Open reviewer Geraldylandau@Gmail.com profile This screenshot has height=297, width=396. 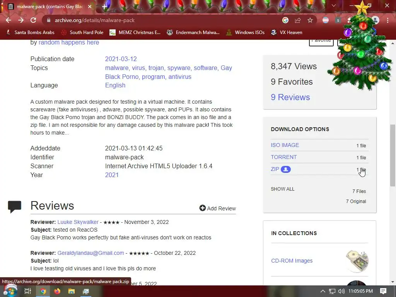pos(90,253)
